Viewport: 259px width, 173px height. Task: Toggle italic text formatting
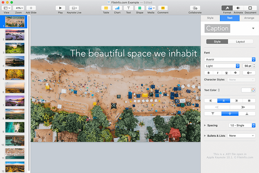tap(217, 73)
